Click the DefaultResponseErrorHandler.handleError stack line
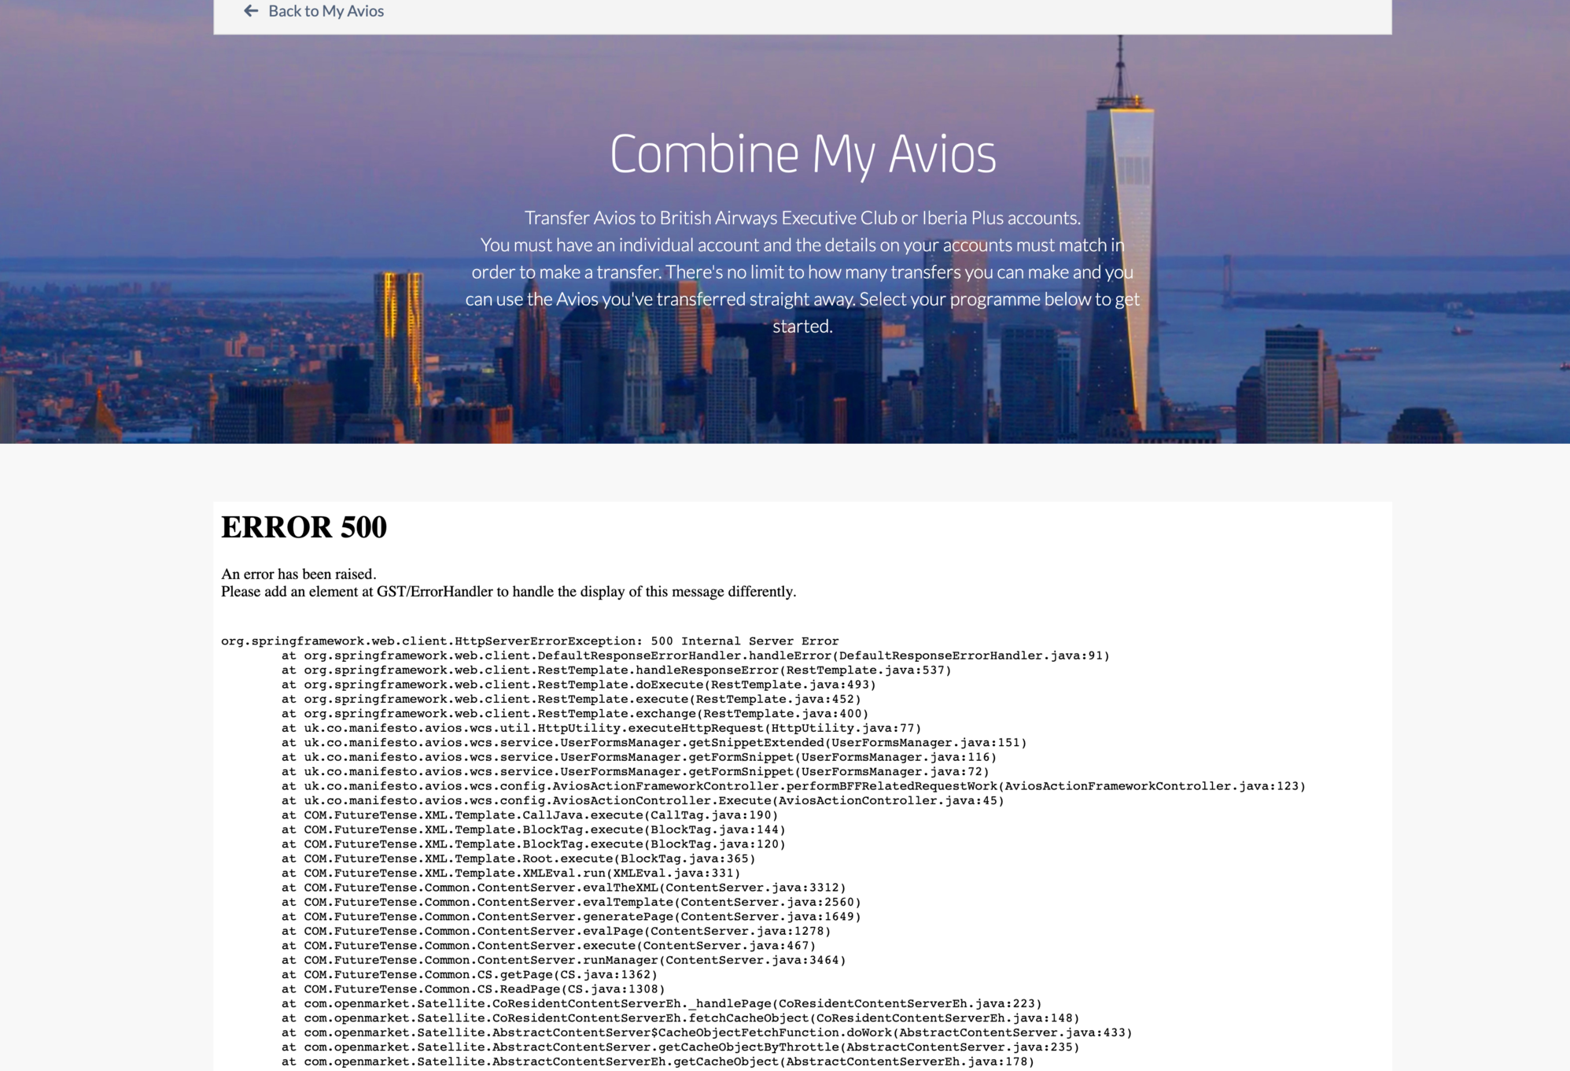 pos(695,656)
